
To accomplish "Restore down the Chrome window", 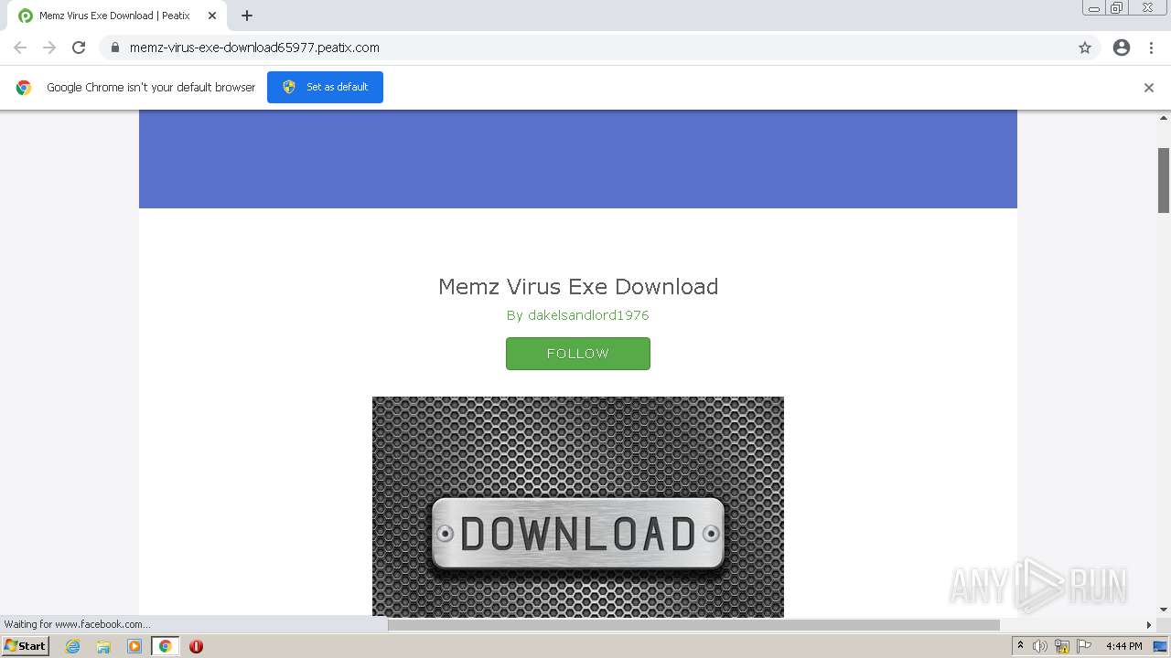I will tap(1117, 8).
